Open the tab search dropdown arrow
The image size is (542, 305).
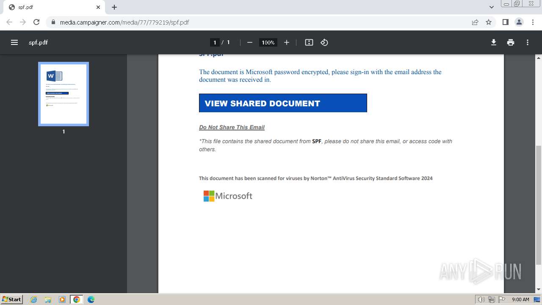pos(492,7)
